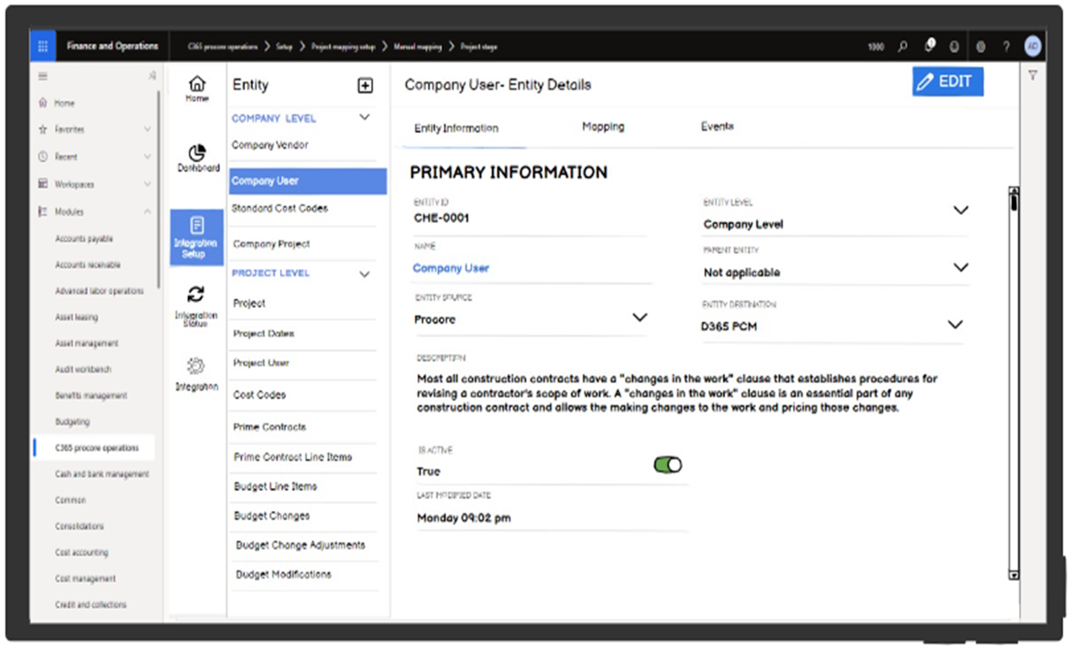Open the Entity Destination dropdown
This screenshot has width=1071, height=657.
955,324
